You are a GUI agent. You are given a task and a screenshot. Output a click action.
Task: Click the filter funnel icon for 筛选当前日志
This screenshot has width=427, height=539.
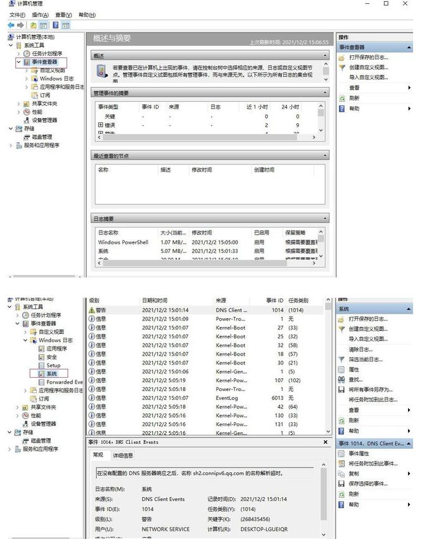click(x=341, y=359)
